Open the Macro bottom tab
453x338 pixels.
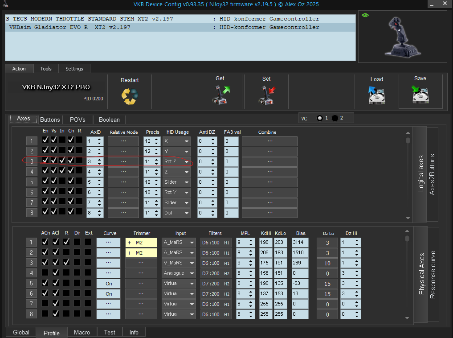tap(82, 333)
